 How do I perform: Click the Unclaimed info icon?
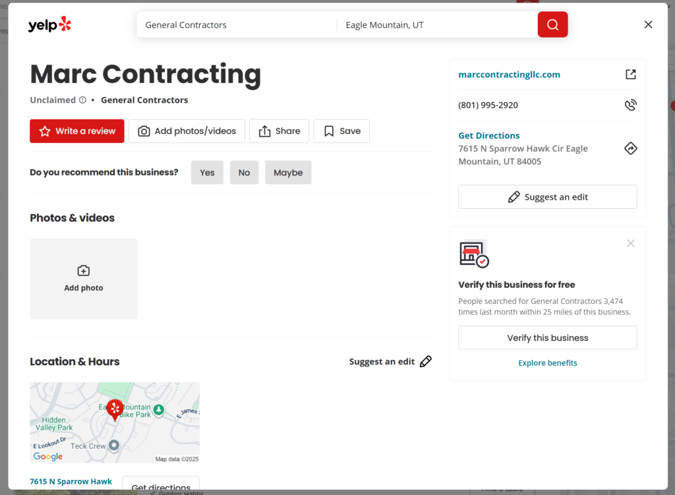(x=82, y=100)
